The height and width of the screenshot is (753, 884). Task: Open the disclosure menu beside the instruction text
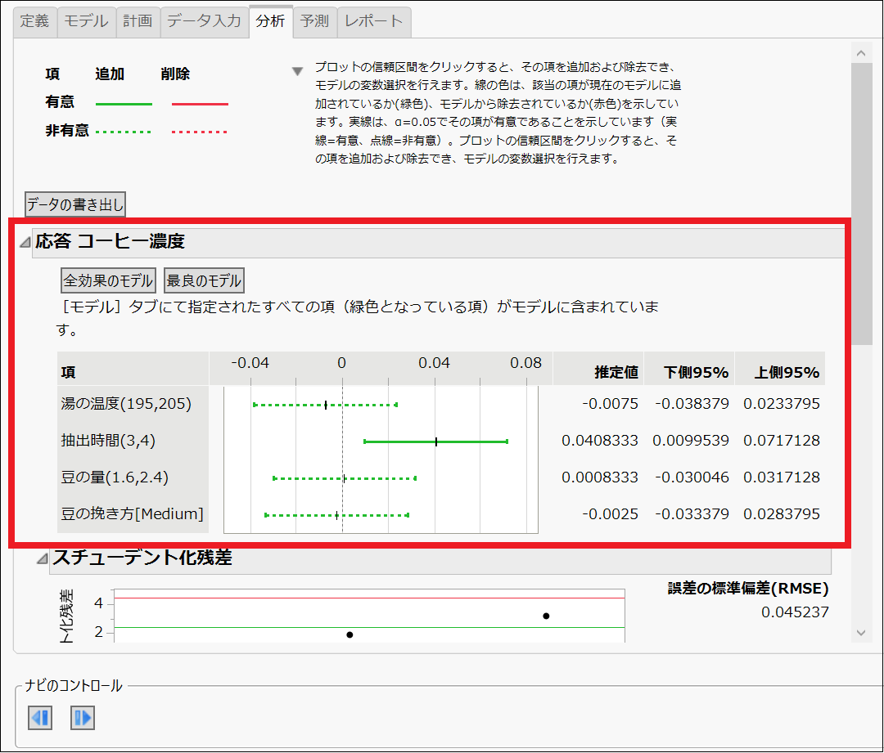pos(298,70)
